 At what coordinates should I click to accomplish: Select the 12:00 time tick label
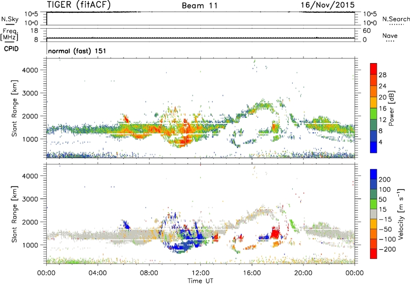200,273
